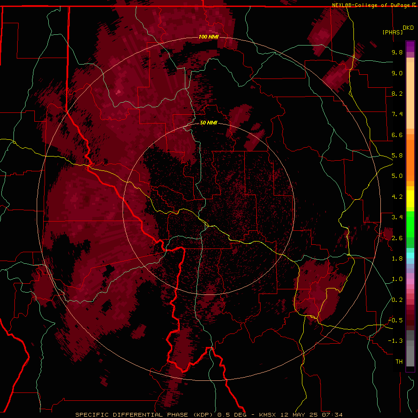This screenshot has height=418, width=418.
Task: Pick the purple top color bar segment
Action: 410,46
